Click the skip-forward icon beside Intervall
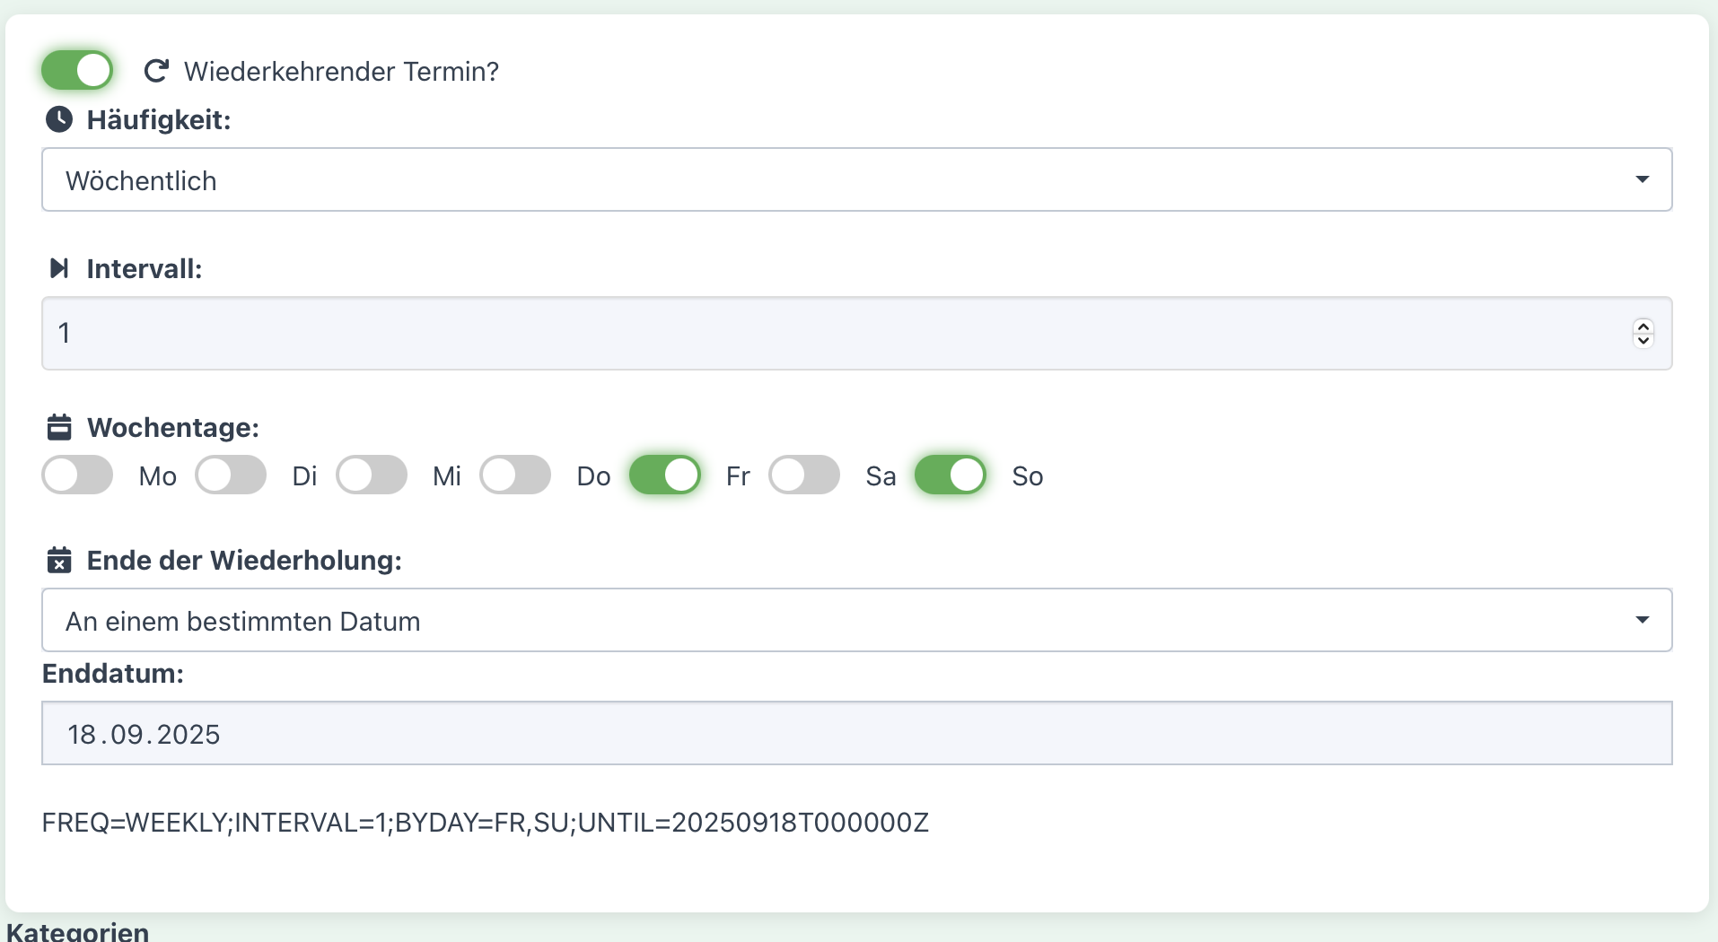Image resolution: width=1718 pixels, height=942 pixels. coord(59,268)
